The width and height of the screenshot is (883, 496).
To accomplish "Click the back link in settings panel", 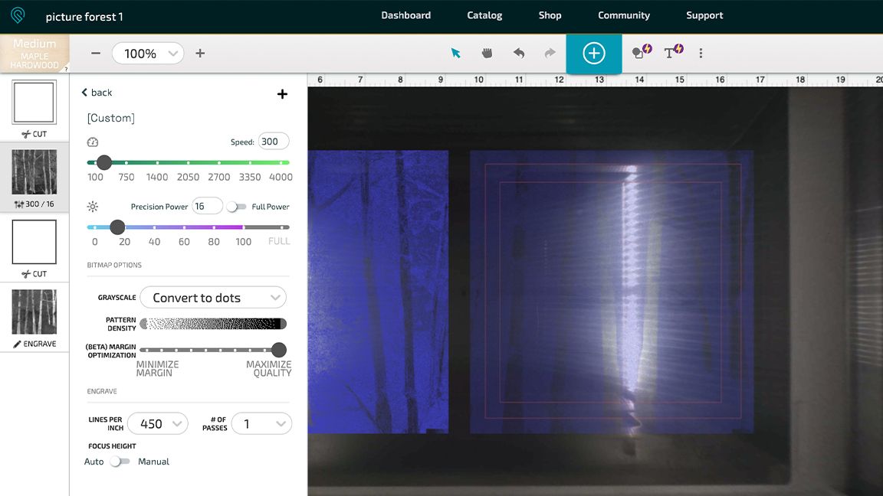I will click(97, 93).
